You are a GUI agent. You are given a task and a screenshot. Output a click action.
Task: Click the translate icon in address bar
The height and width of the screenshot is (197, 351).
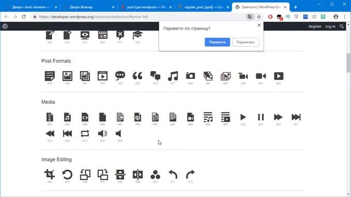250,17
